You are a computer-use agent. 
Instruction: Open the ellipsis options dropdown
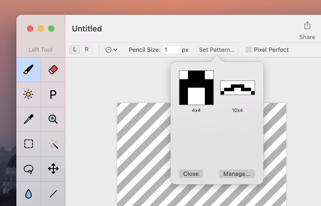point(111,50)
